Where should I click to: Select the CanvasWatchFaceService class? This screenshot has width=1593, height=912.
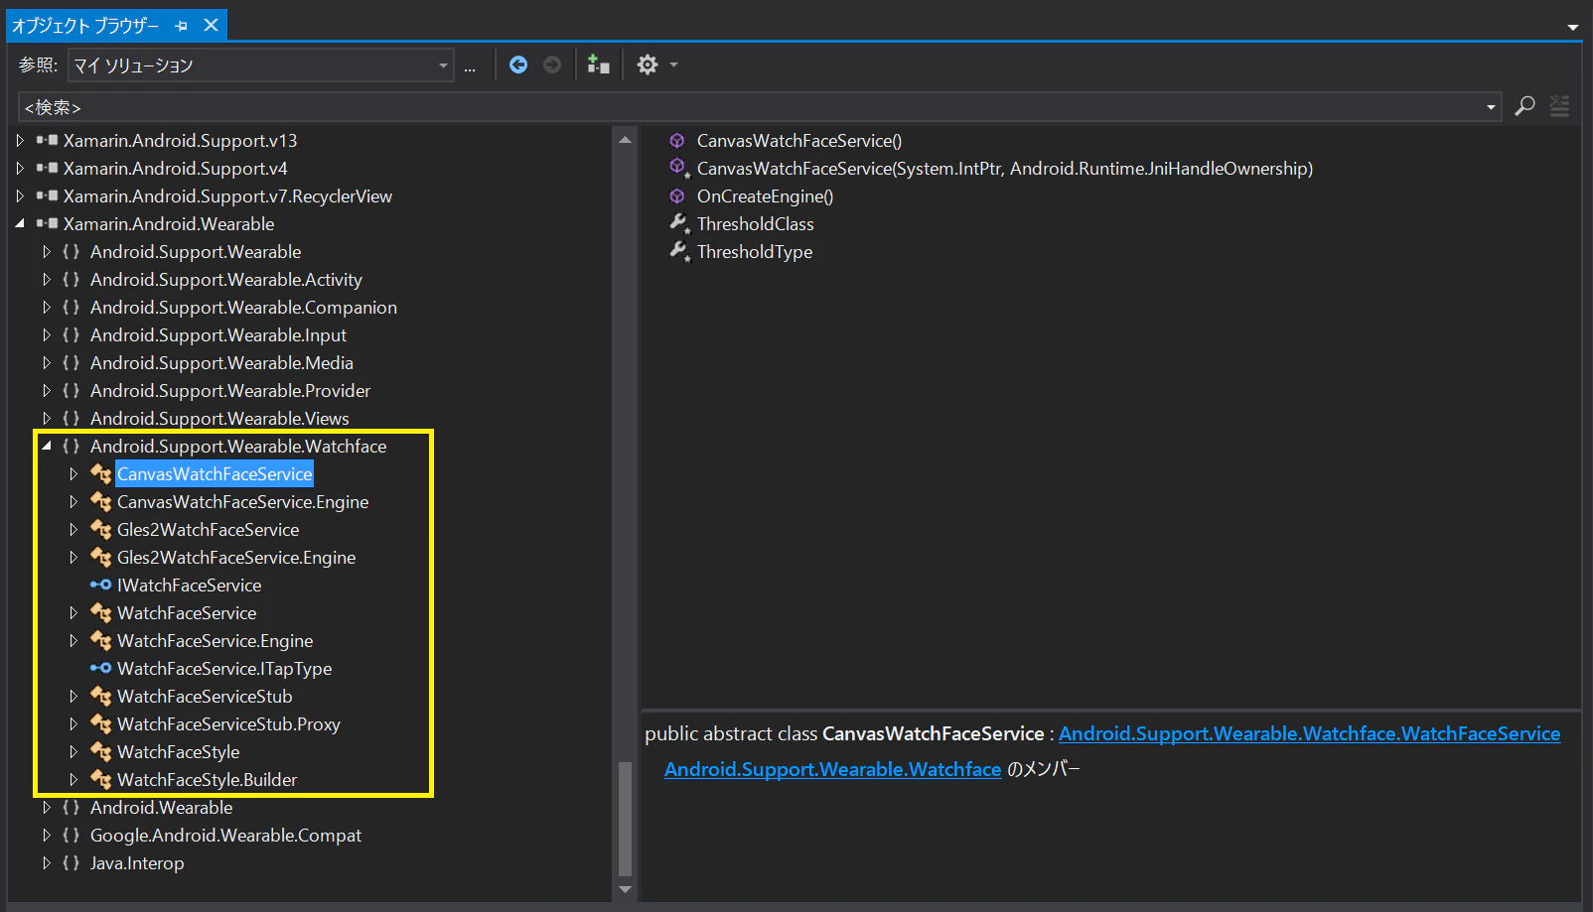point(215,474)
